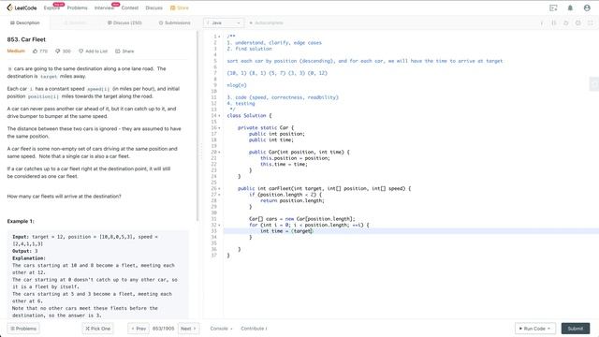Open the Run Code dropdown arrow
This screenshot has height=337, width=599.
pos(549,329)
